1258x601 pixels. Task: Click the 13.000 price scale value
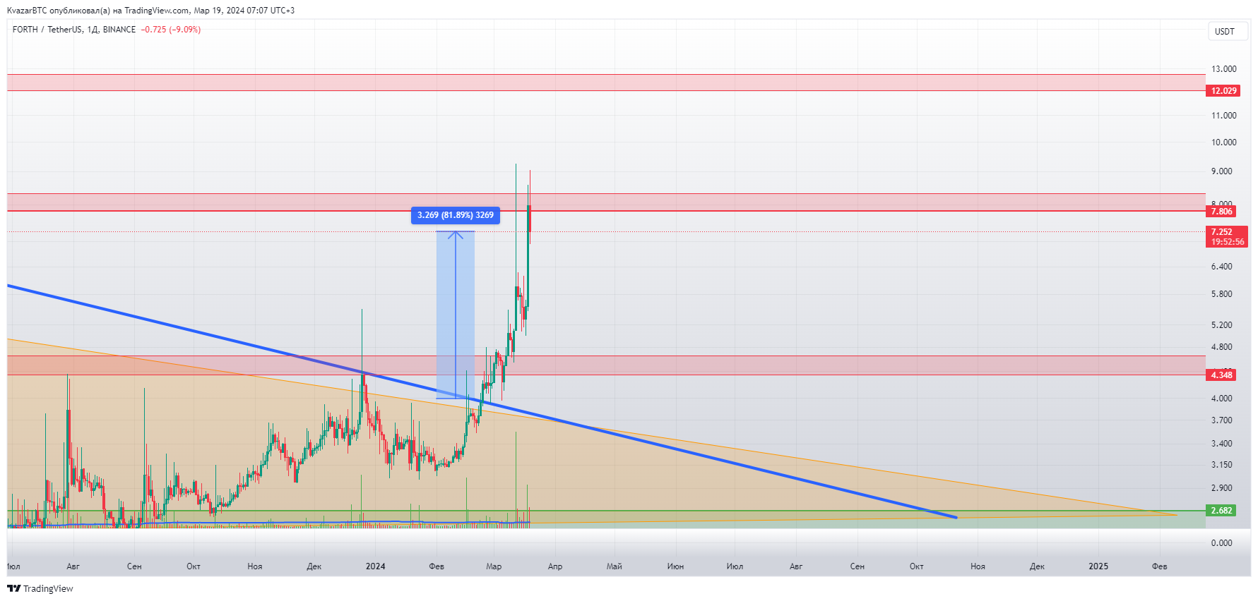(x=1224, y=69)
